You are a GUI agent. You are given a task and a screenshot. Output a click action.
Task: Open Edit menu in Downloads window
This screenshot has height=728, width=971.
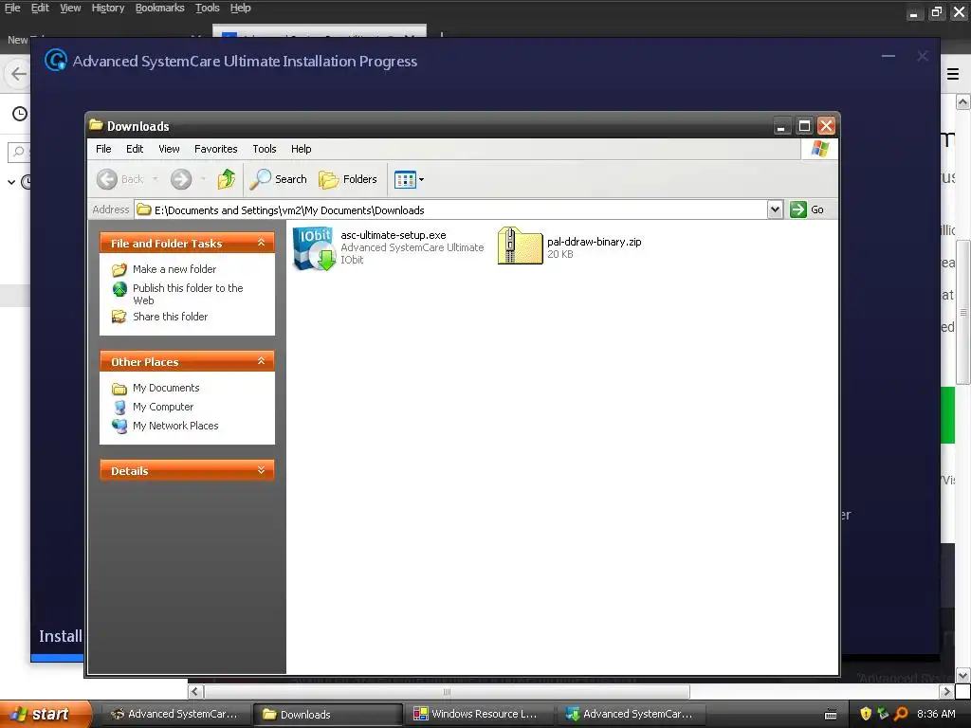click(x=135, y=149)
